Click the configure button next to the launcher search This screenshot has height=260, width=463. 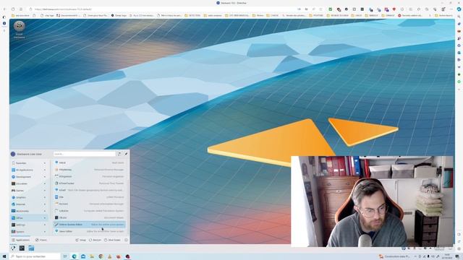(119, 154)
